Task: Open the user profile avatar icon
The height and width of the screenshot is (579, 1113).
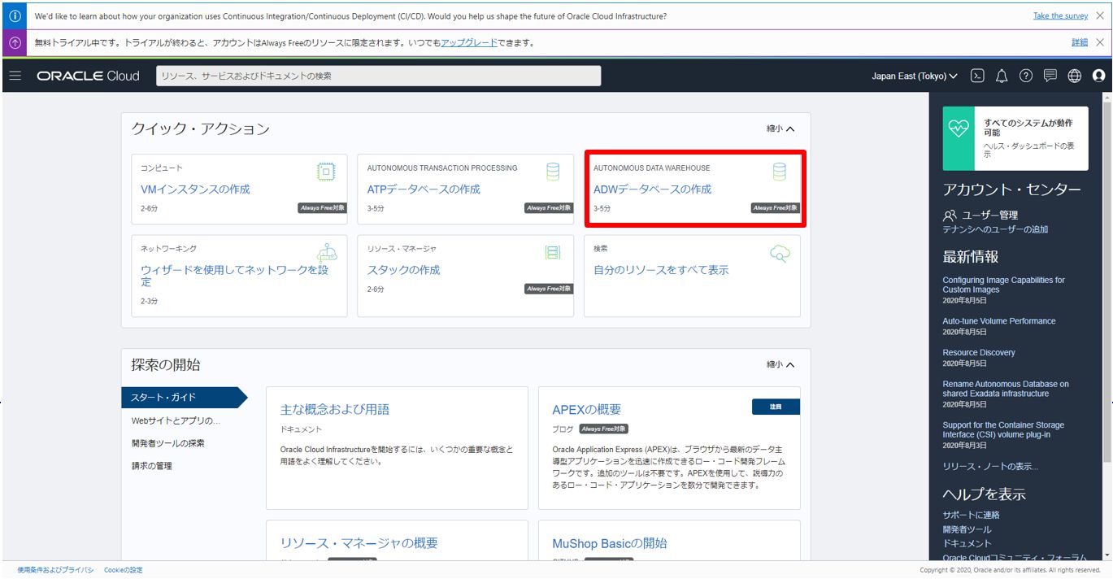Action: tap(1099, 76)
